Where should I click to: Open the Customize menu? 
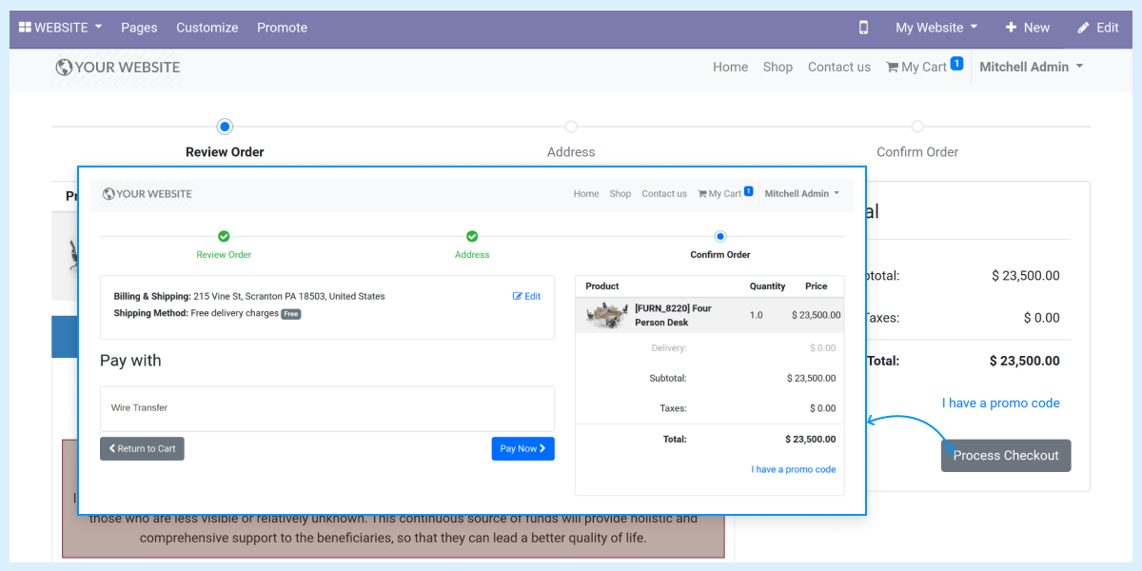(x=207, y=28)
